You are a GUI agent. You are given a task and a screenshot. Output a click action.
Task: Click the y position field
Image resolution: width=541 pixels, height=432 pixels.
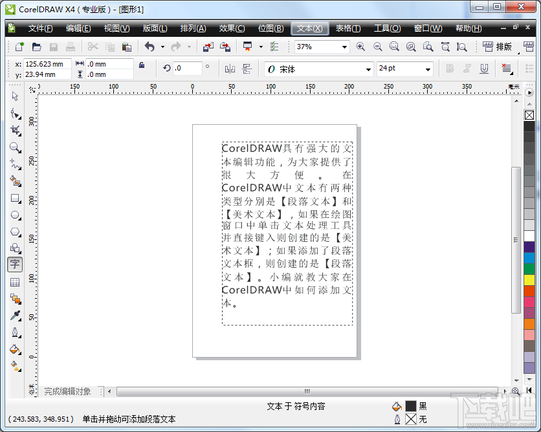coord(48,74)
